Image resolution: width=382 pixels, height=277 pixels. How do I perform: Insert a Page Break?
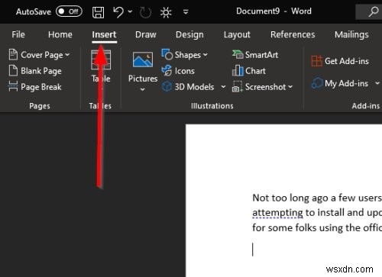35,87
